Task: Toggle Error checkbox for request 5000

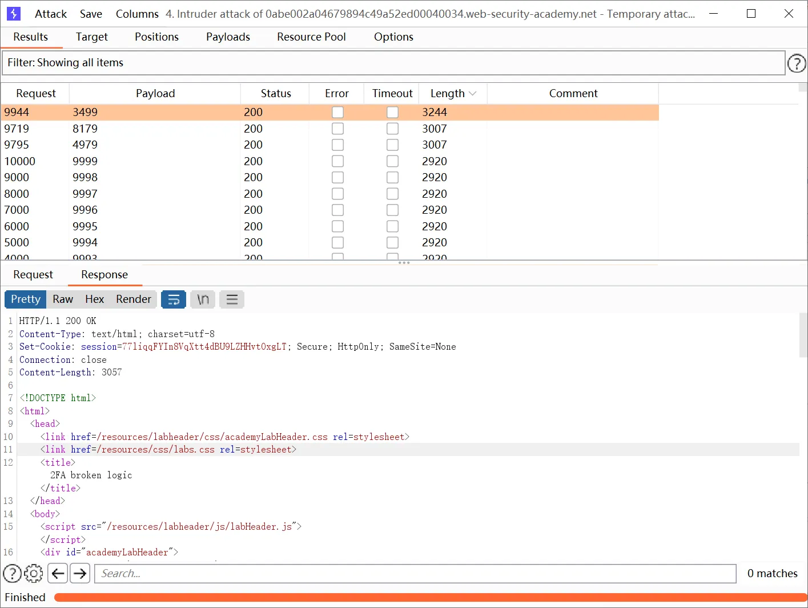Action: (337, 242)
